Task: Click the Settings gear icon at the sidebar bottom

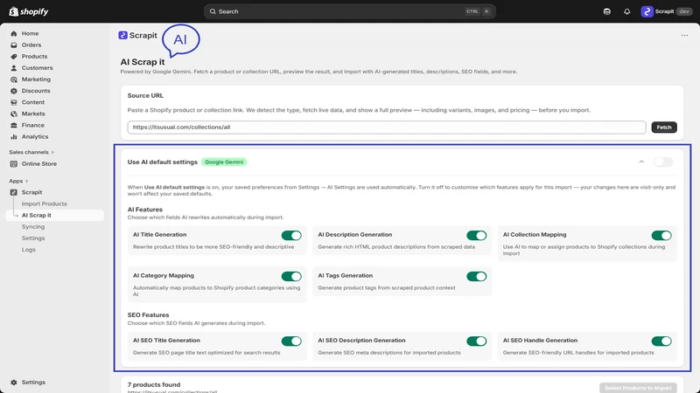Action: 14,383
